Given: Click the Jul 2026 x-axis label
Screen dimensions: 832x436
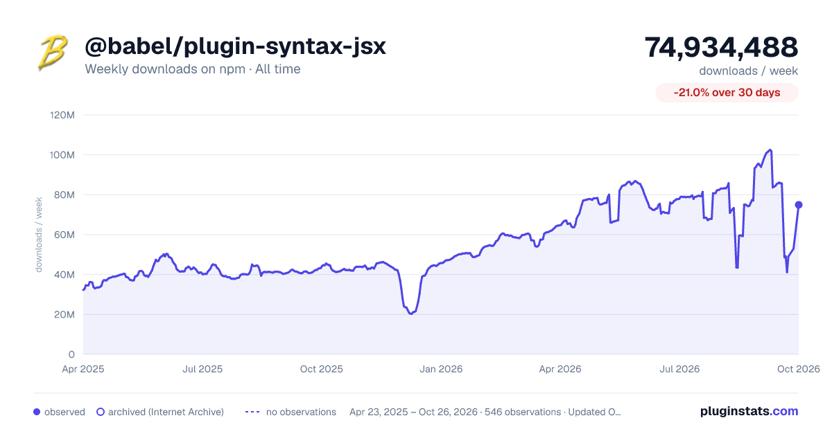Looking at the screenshot, I should click(x=679, y=369).
